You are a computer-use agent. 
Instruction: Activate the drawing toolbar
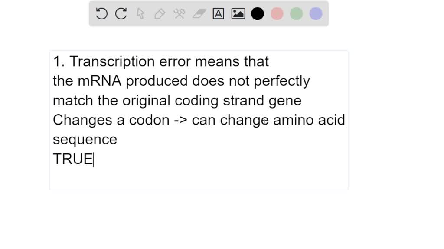point(208,13)
